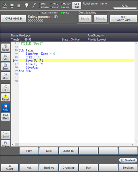Click the speed percentage slider bar
The image size is (138, 172).
click(125, 8)
